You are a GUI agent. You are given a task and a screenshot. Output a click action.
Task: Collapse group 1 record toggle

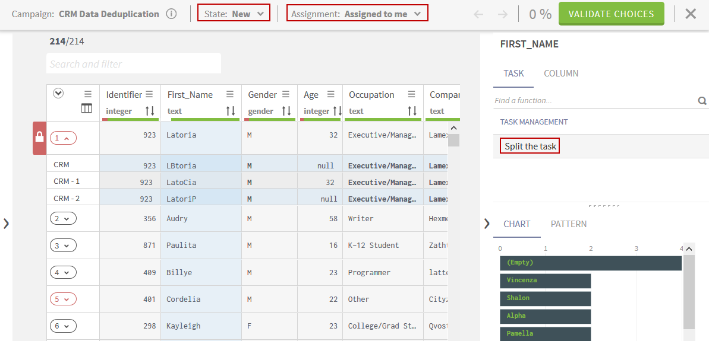(x=63, y=138)
